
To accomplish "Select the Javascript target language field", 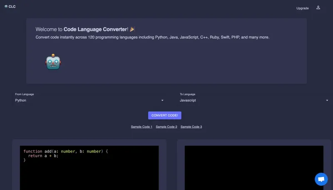I will pyautogui.click(x=250, y=100).
